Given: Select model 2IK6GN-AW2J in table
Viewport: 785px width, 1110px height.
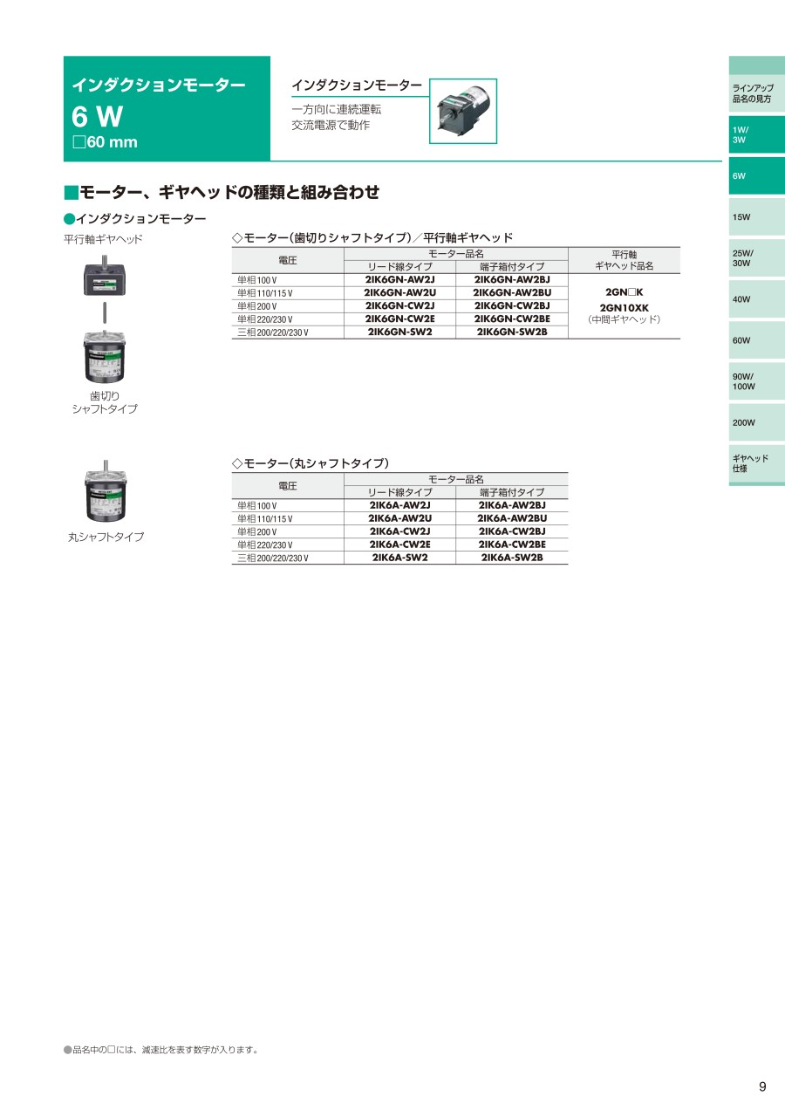Looking at the screenshot, I should [399, 279].
